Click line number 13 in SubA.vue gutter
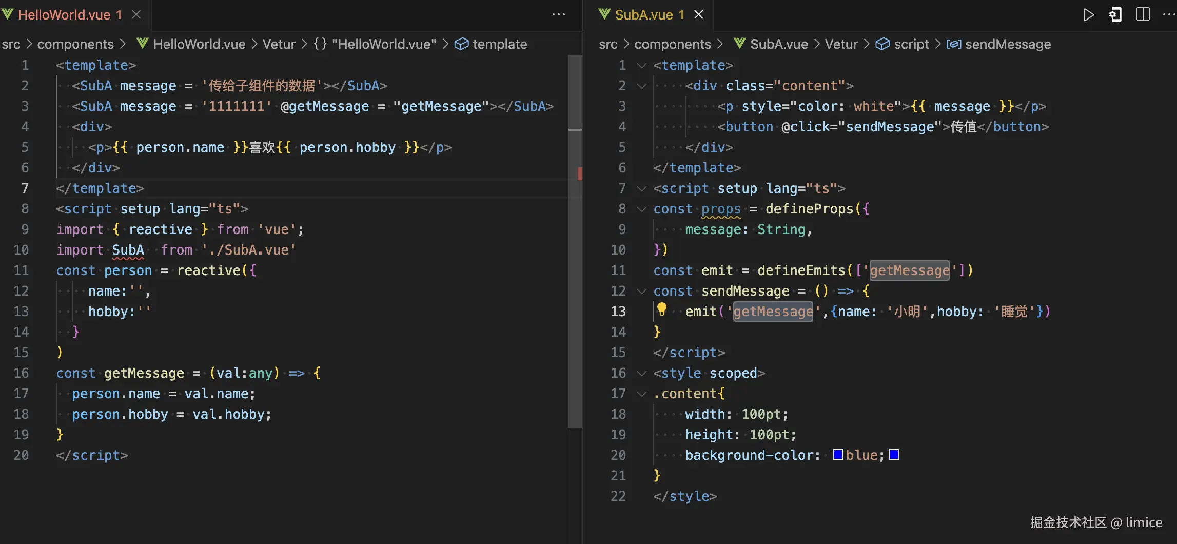The image size is (1177, 544). click(x=618, y=312)
